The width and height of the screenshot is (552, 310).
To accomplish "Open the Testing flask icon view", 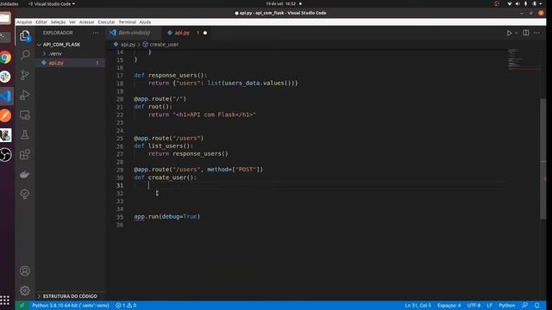I will (25, 134).
